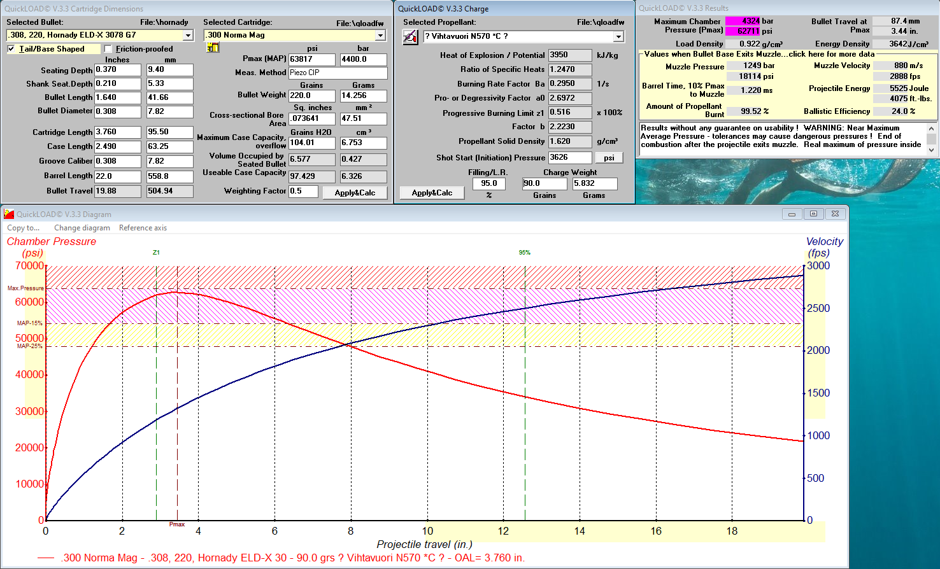The image size is (940, 569).
Task: Click the Case Length inches field
Action: point(118,146)
